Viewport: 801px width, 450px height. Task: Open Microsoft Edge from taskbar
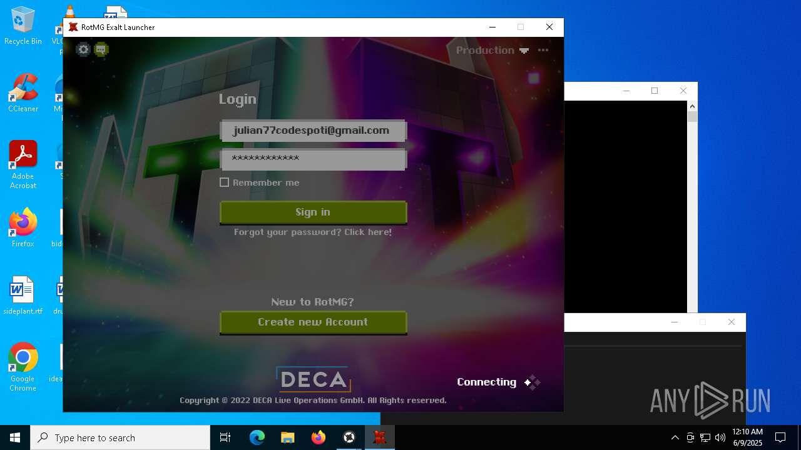257,437
